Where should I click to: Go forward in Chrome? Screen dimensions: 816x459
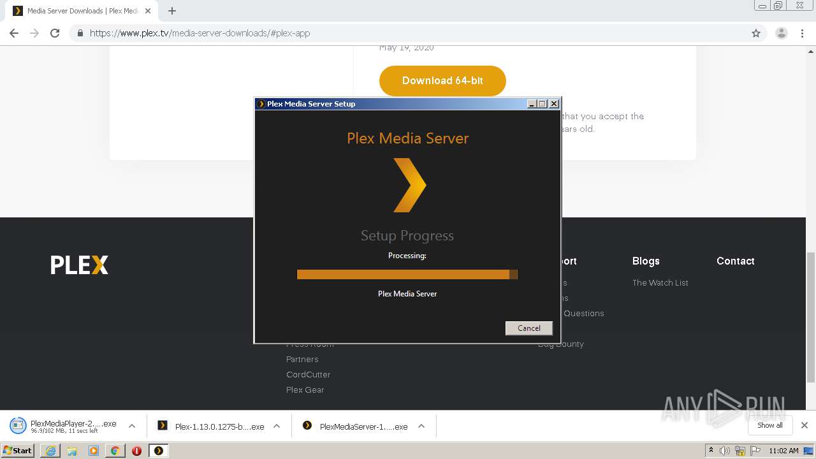tap(34, 33)
